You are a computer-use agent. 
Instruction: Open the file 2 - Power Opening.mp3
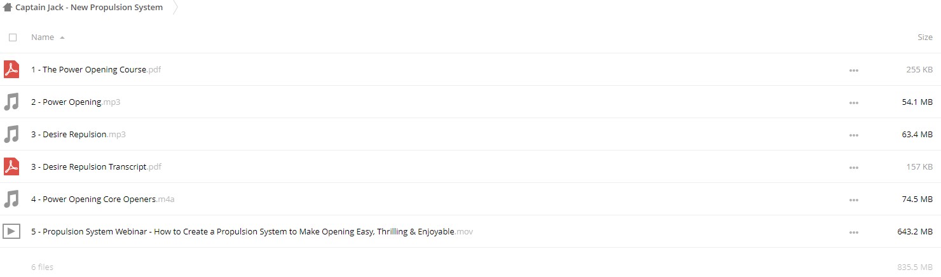pos(76,102)
